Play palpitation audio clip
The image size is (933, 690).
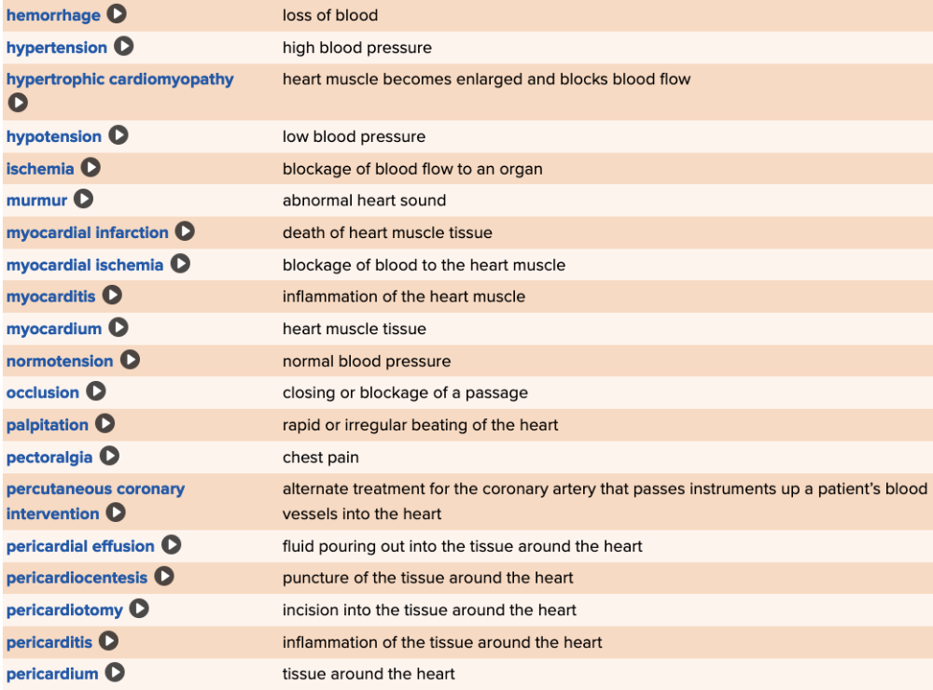click(104, 424)
